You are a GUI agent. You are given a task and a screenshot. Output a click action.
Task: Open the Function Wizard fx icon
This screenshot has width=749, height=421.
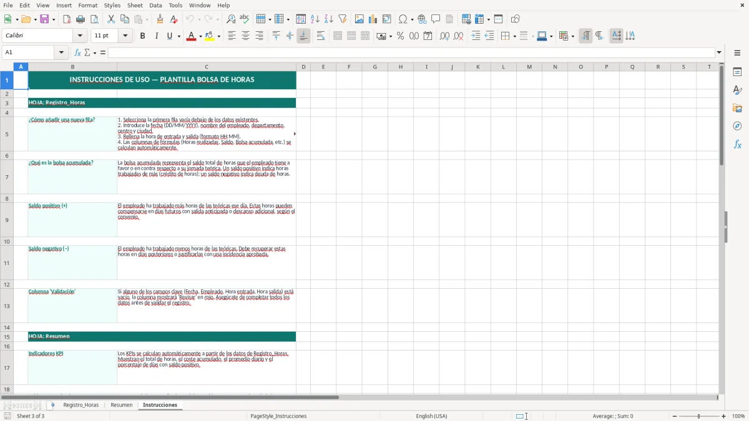[78, 52]
